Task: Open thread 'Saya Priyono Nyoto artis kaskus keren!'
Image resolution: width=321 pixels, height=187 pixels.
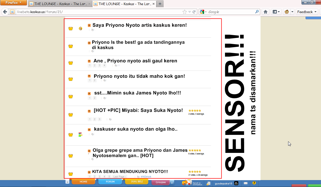Action: (x=140, y=25)
